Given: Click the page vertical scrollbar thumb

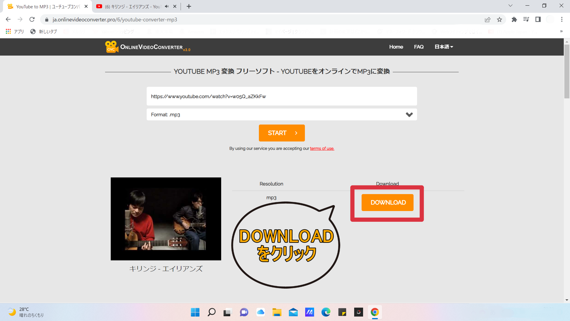Looking at the screenshot, I should pos(567,71).
